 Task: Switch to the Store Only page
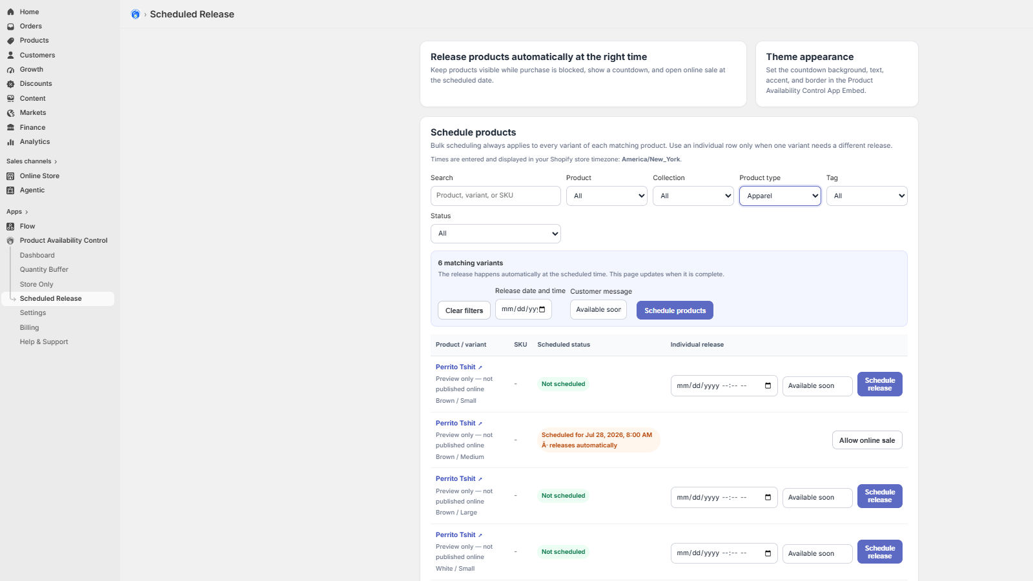point(37,285)
